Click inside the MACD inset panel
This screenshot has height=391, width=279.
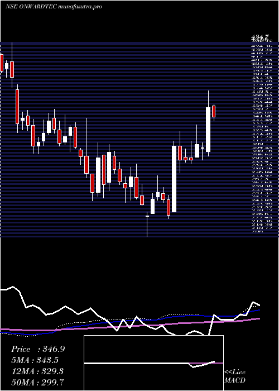[153, 363]
